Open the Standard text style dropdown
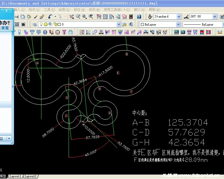Image resolution: width=224 pixels, height=179 pixels. coord(179,17)
